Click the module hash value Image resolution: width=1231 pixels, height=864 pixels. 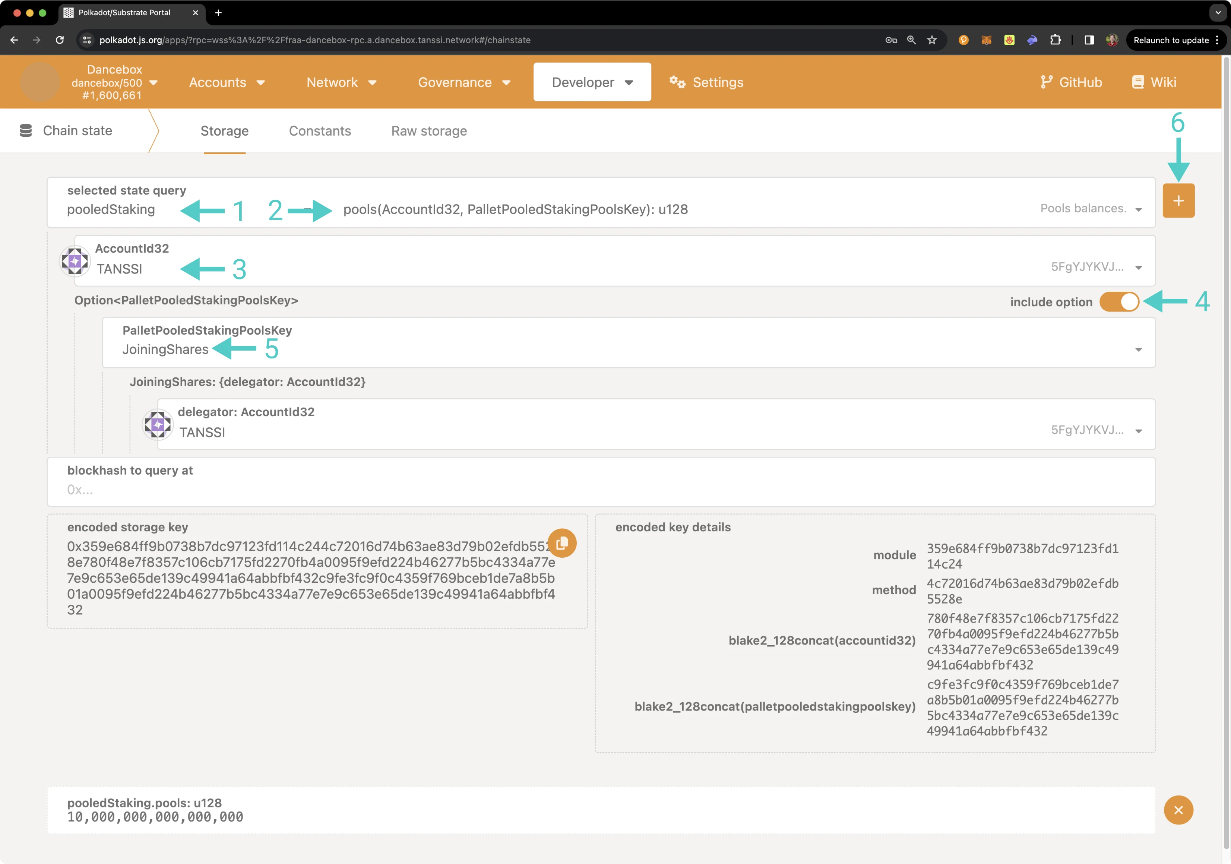(1022, 556)
